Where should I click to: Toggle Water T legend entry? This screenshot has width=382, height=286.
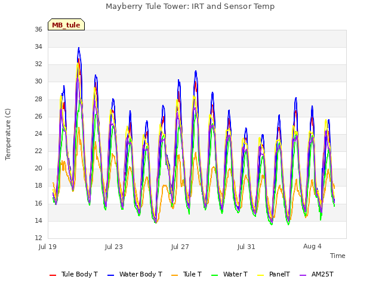[x=229, y=274]
